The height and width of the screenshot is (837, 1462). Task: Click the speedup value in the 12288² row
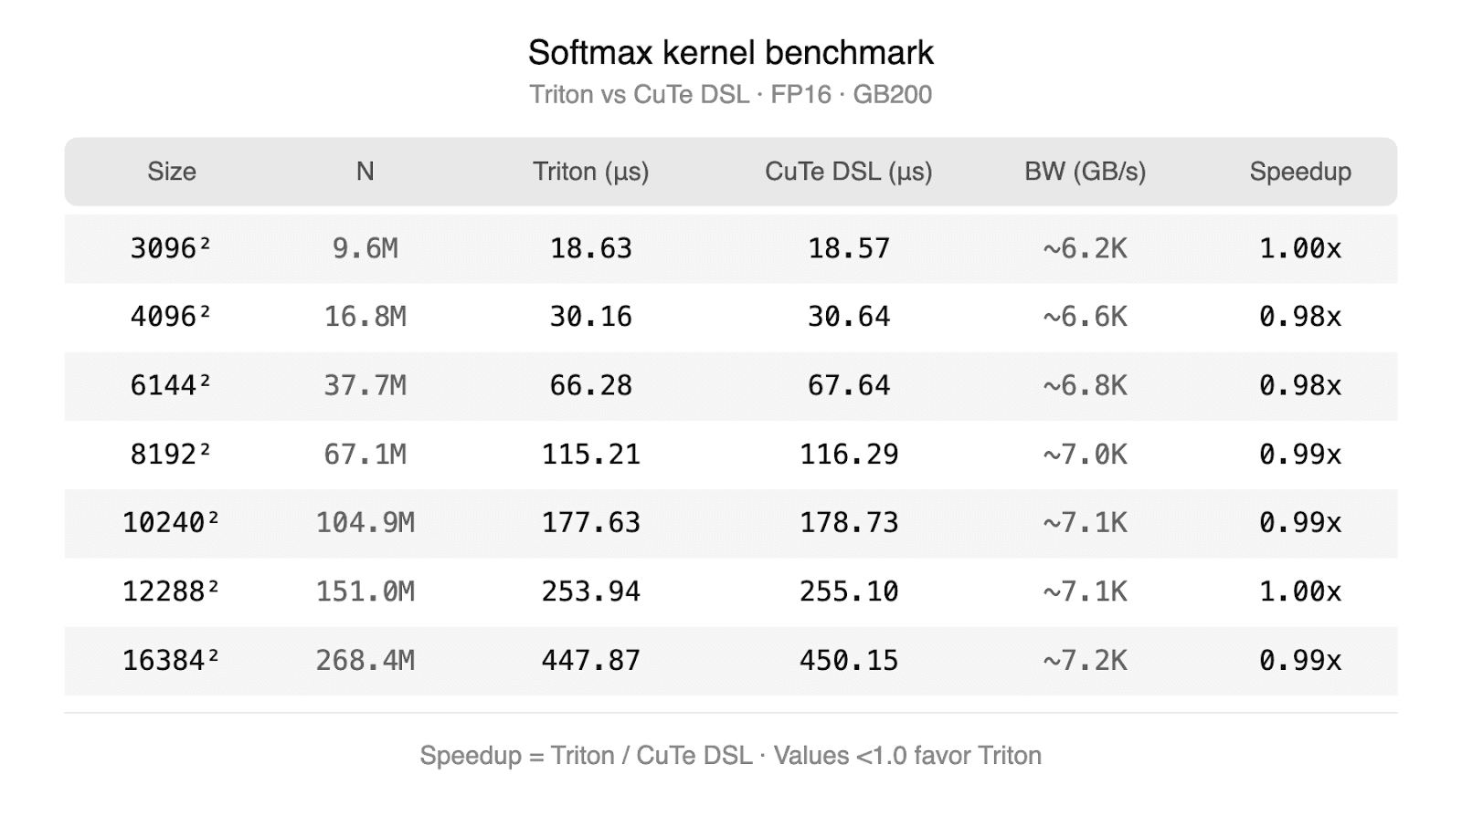click(x=1299, y=591)
